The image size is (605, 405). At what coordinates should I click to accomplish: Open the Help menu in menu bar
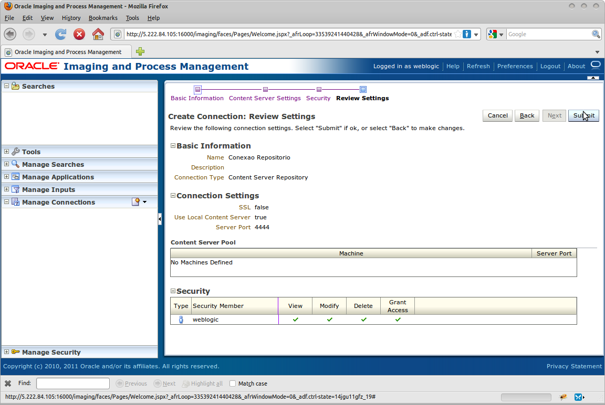tap(153, 18)
